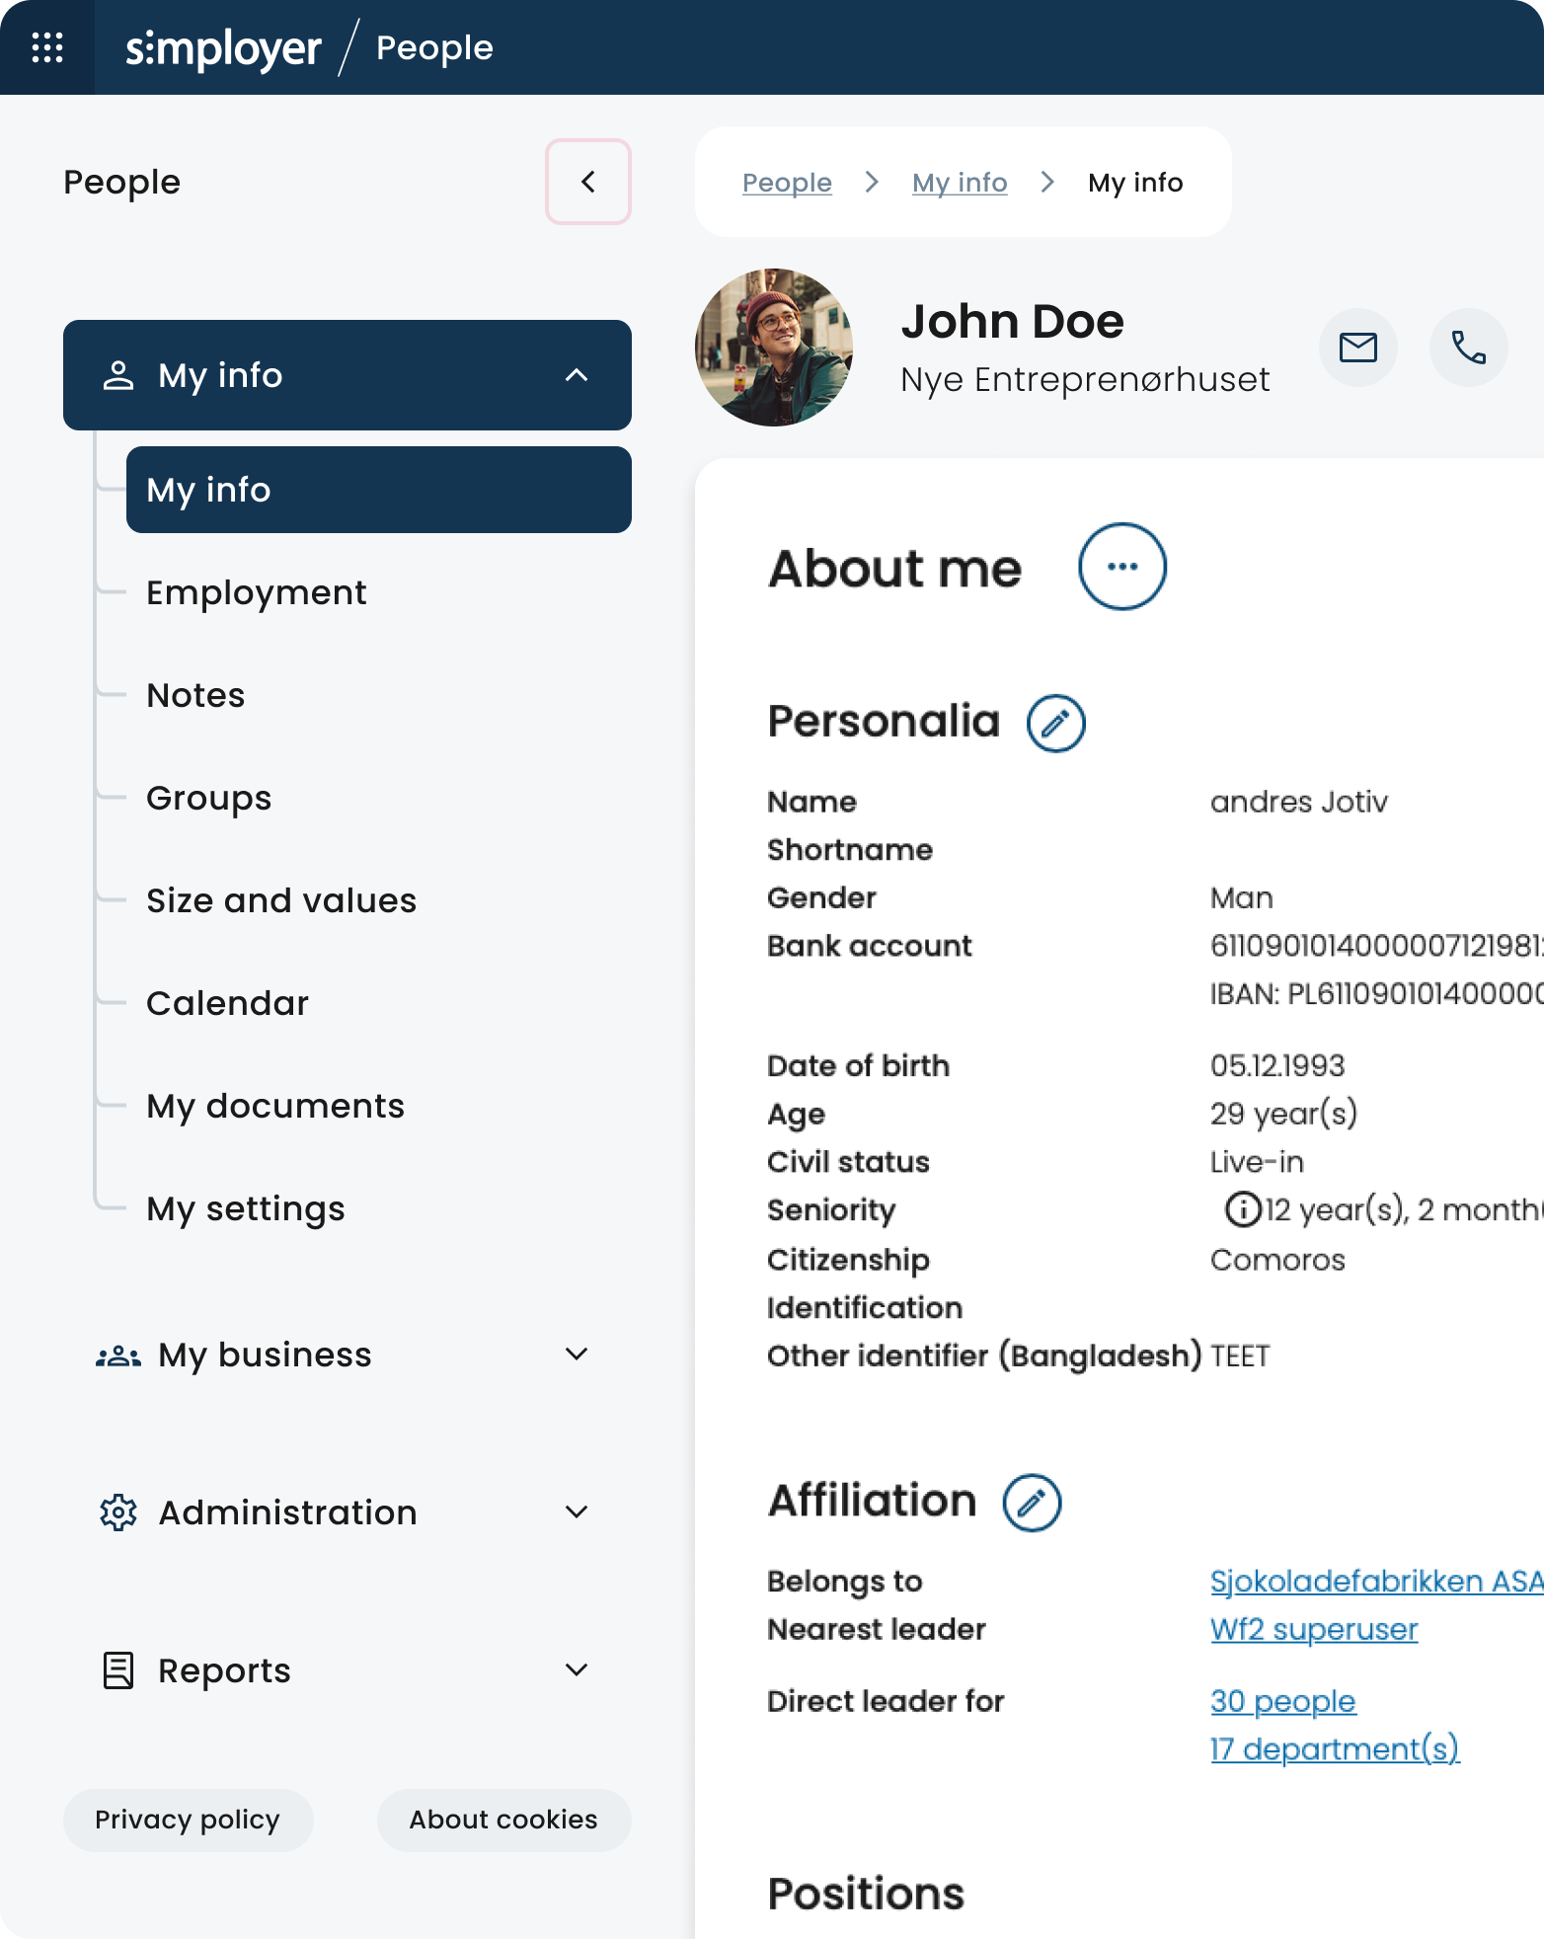1544x1939 pixels.
Task: Expand the Administration section
Action: [577, 1512]
